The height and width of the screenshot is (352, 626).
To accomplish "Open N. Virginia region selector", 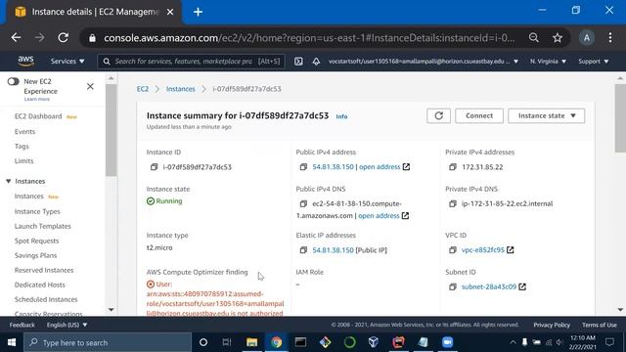I will (x=548, y=62).
